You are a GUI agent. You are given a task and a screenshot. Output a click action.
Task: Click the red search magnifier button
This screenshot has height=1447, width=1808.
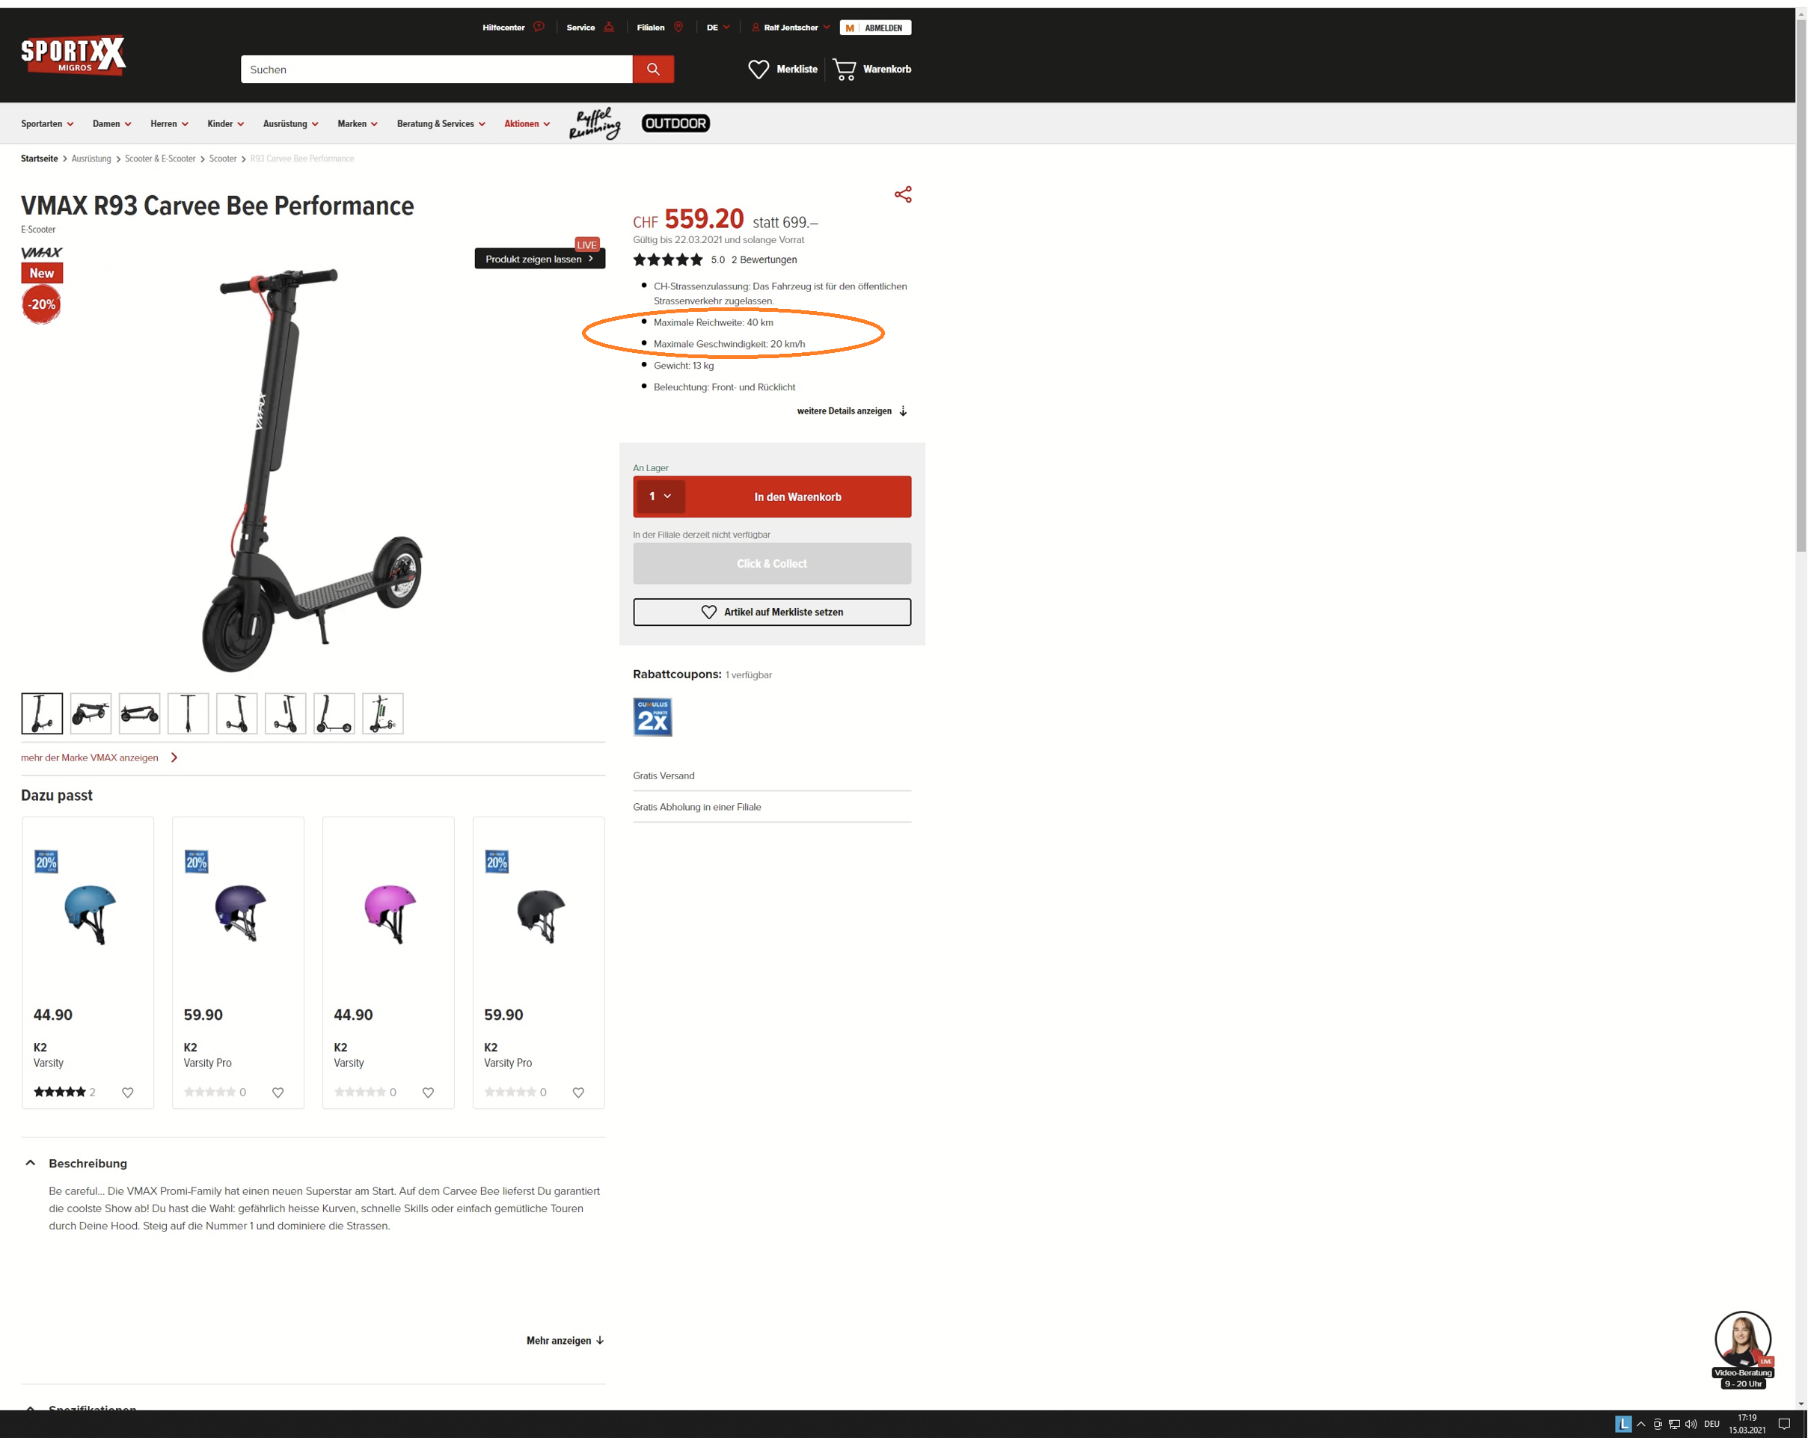tap(652, 70)
